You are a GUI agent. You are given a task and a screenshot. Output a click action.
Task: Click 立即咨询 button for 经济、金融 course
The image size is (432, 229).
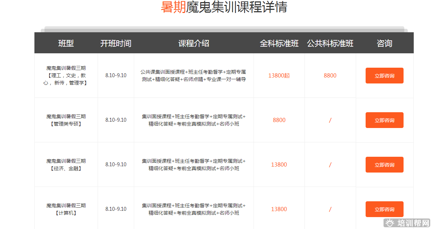click(x=384, y=165)
